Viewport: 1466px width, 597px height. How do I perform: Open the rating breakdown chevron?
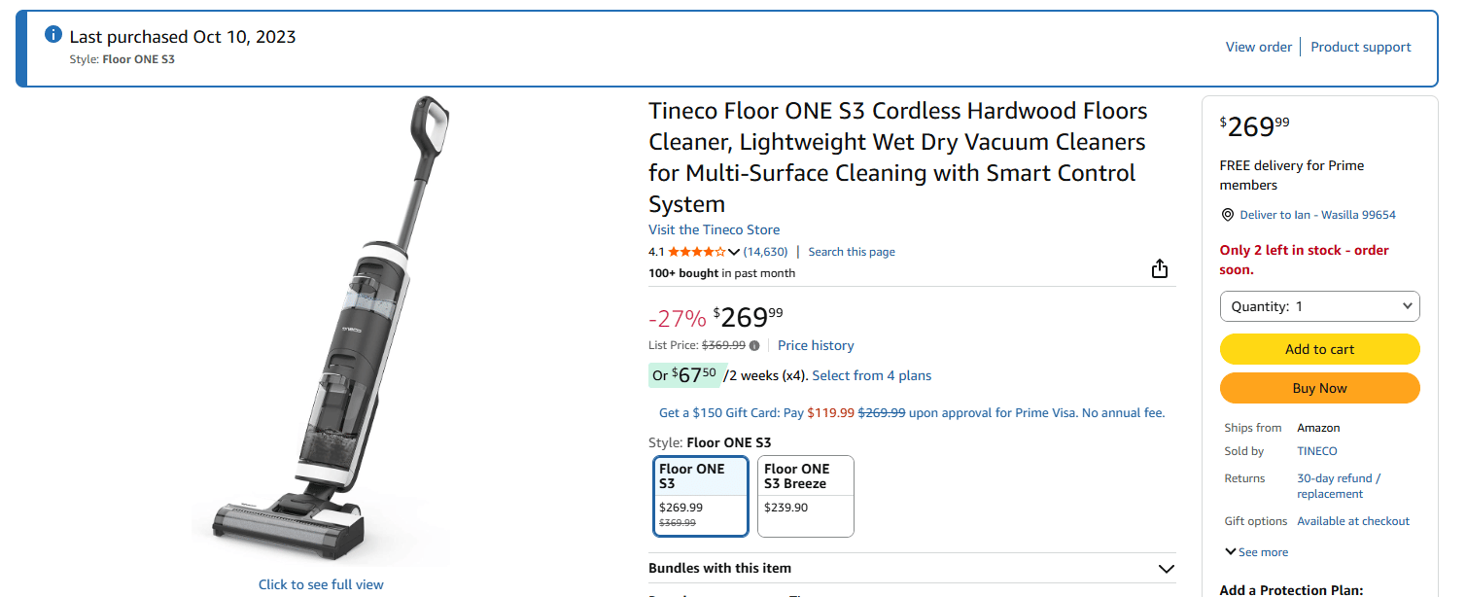point(734,253)
